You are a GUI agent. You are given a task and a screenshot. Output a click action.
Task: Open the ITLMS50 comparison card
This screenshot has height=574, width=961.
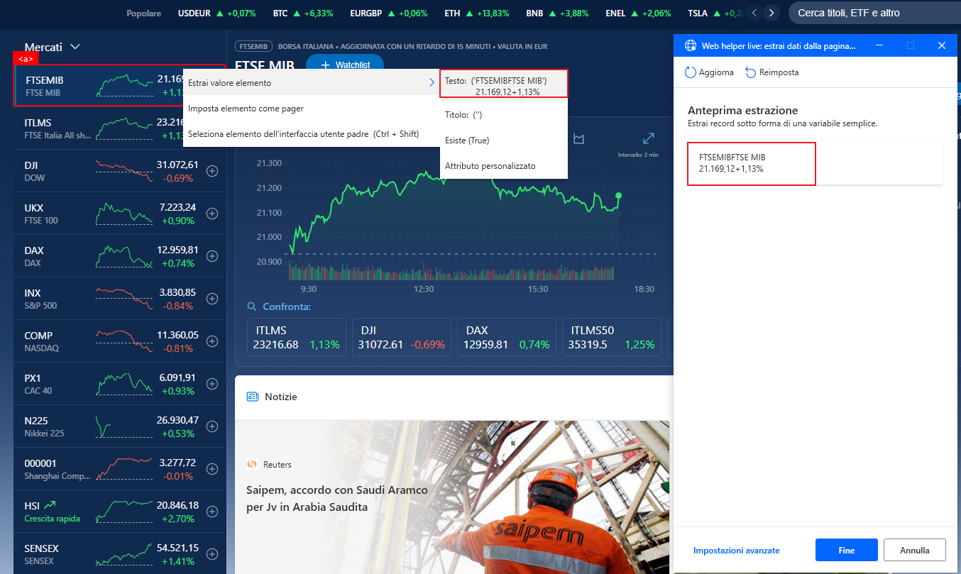[x=612, y=337]
